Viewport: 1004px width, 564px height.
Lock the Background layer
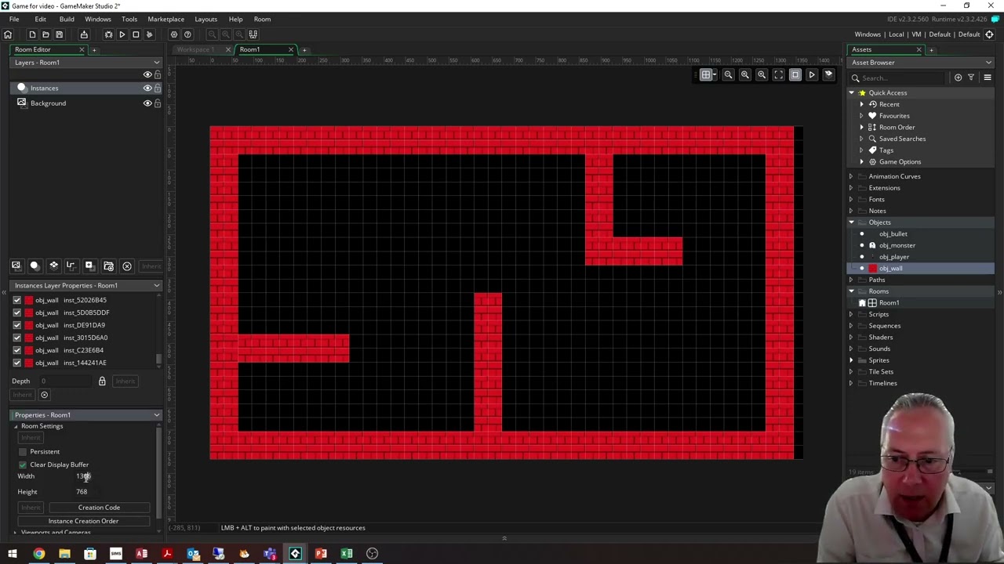pyautogui.click(x=158, y=103)
